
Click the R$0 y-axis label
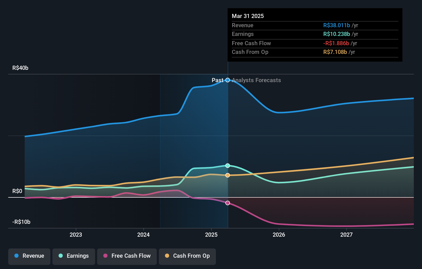pyautogui.click(x=17, y=191)
